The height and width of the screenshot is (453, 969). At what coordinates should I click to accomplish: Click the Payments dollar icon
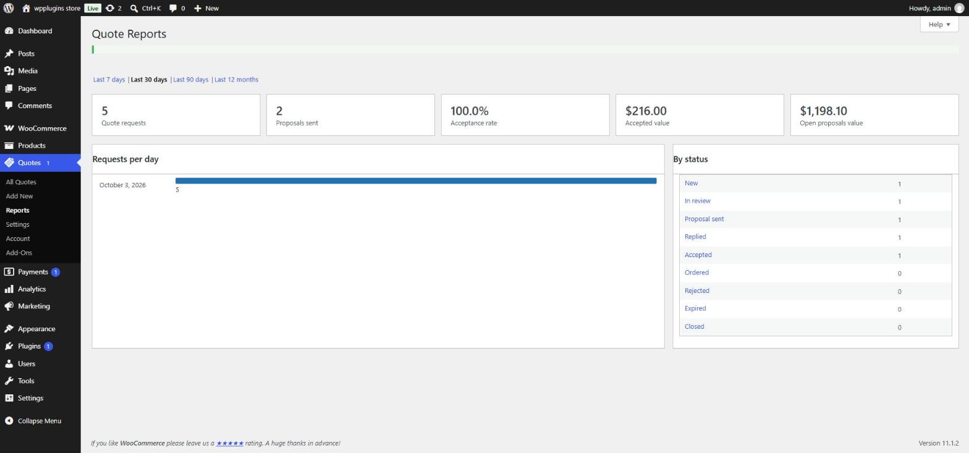[x=9, y=272]
